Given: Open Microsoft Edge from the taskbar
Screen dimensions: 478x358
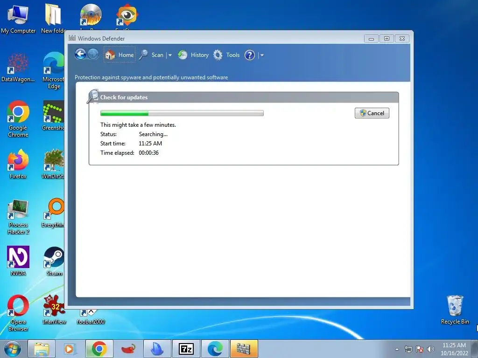Looking at the screenshot, I should [x=215, y=349].
